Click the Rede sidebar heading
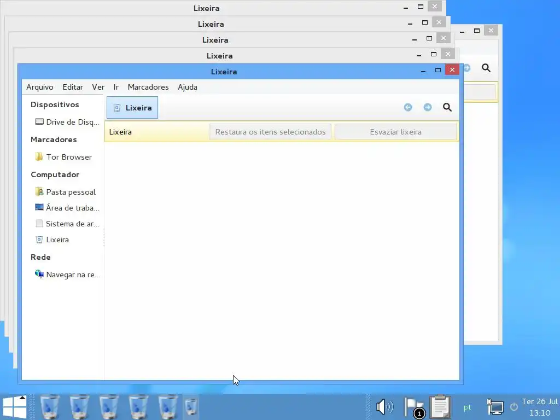Viewport: 560px width, 420px height. [40, 257]
